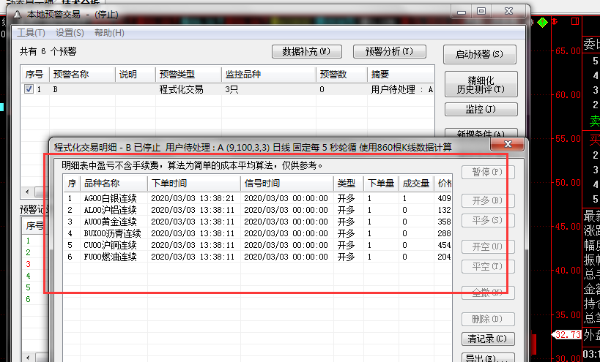Click the 预警分析(Y) button
600x362 pixels.
389,51
